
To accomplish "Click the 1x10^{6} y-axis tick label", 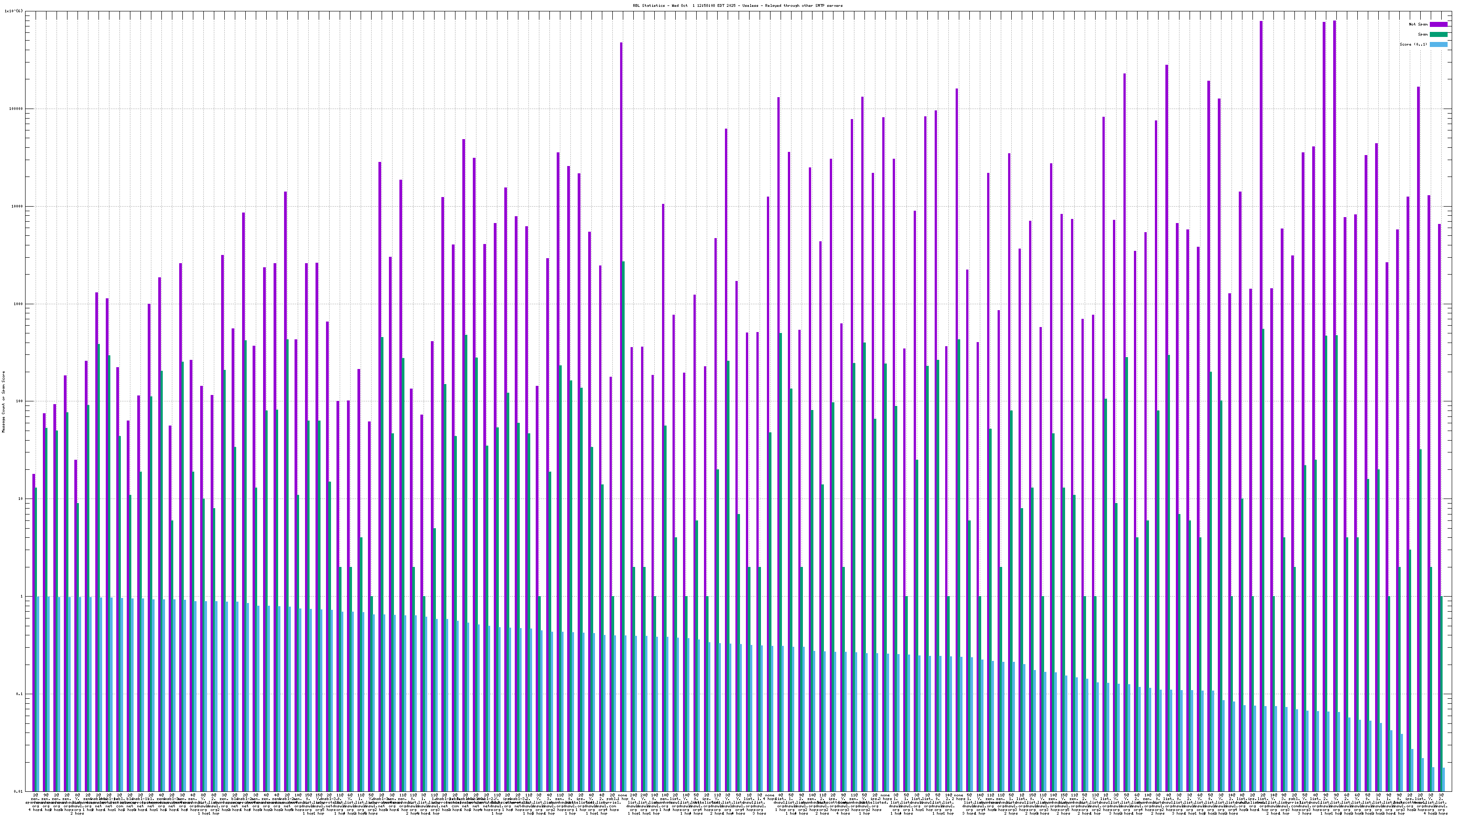I will point(14,11).
